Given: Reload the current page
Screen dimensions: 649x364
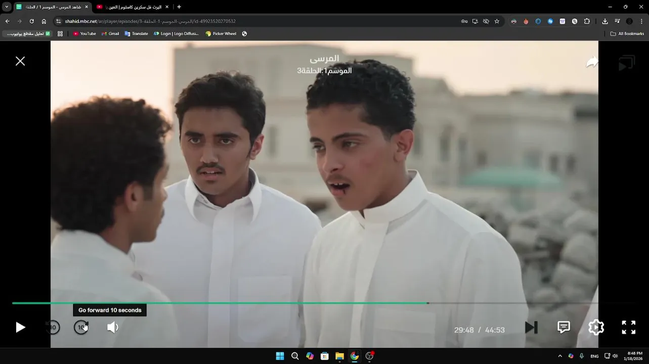Looking at the screenshot, I should 32,21.
